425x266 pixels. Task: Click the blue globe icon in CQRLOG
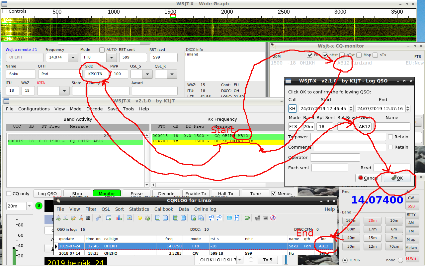(x=229, y=218)
